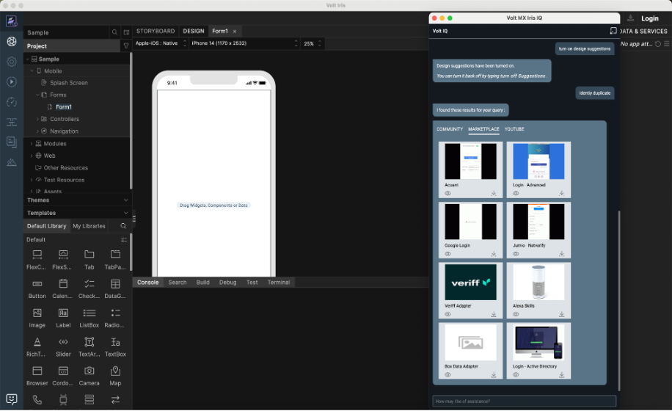The image size is (672, 411).
Task: Open the Terminal tab in the bottom panel
Action: pos(279,283)
